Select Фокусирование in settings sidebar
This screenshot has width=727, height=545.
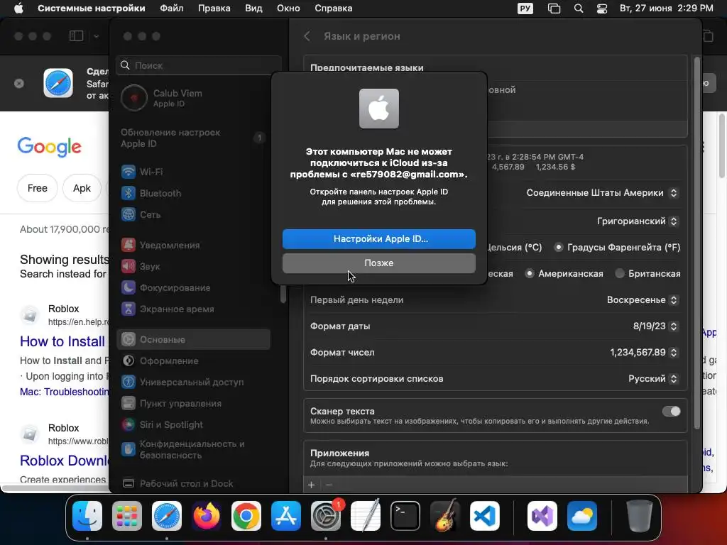pos(193,288)
